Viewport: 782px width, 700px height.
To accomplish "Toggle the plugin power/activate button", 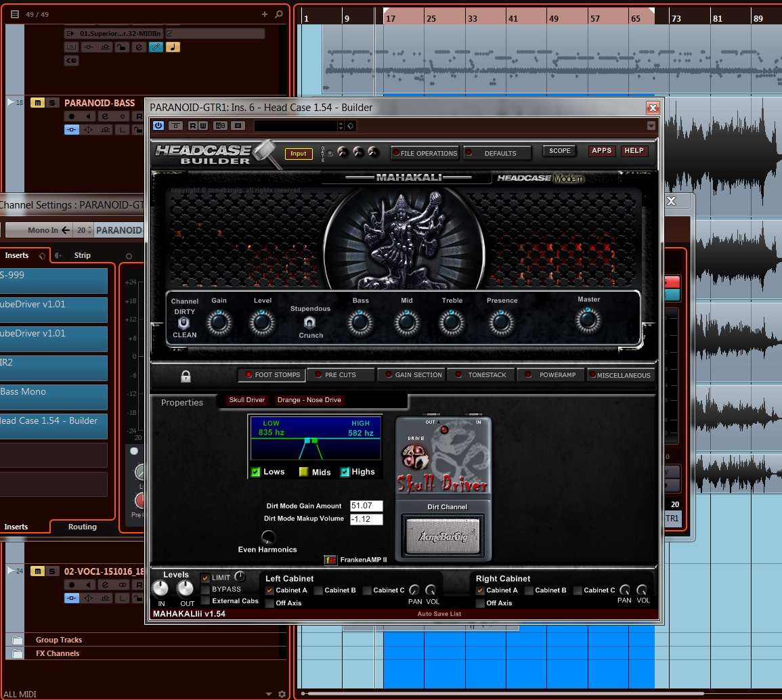I will (x=158, y=125).
